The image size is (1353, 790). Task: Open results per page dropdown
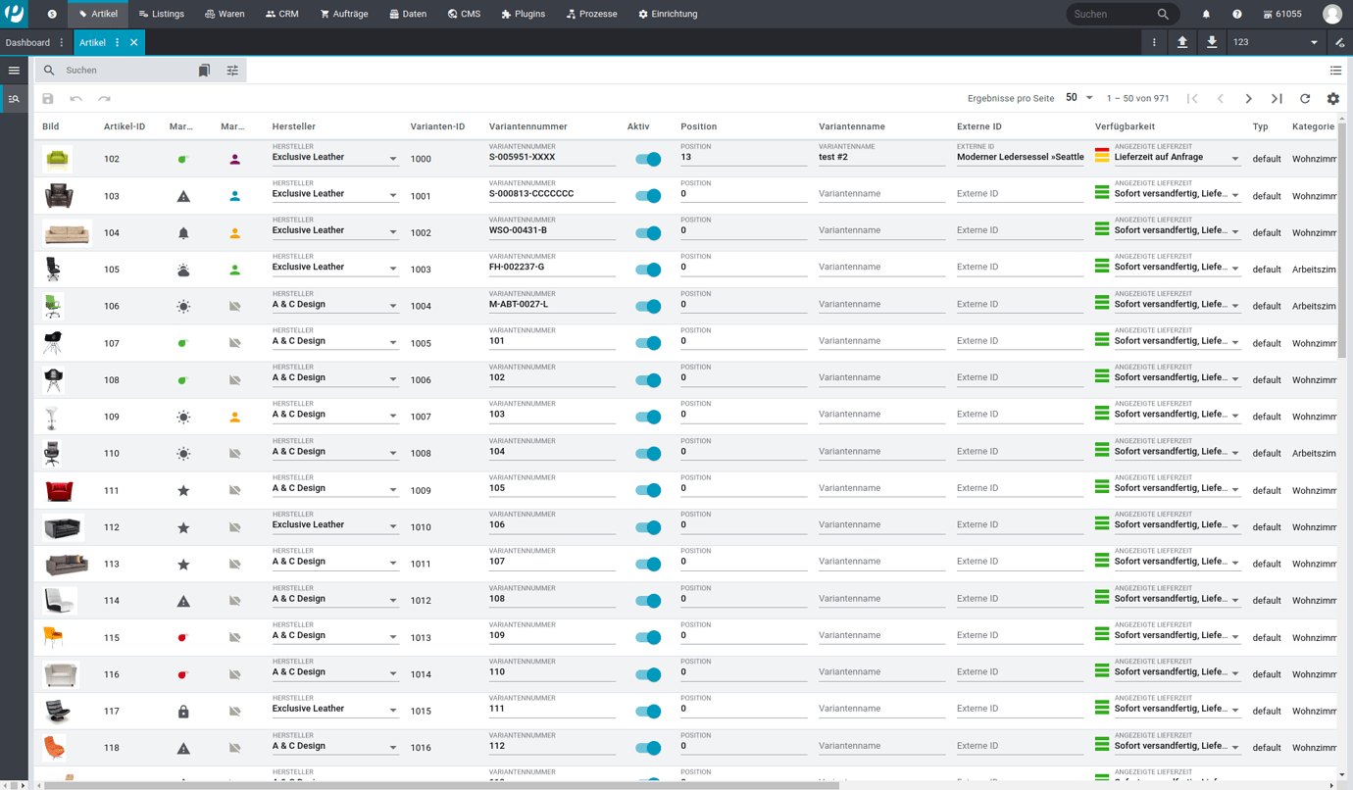(1079, 98)
